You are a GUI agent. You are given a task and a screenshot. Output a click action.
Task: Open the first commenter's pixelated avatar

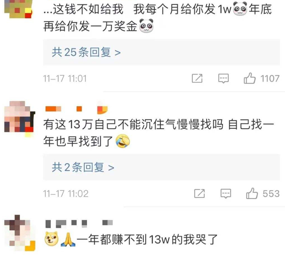click(18, 9)
